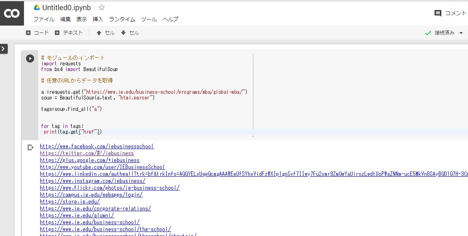This screenshot has height=236, width=468.
Task: Open the facebook.com/iebusinessschool link
Action: point(97,147)
